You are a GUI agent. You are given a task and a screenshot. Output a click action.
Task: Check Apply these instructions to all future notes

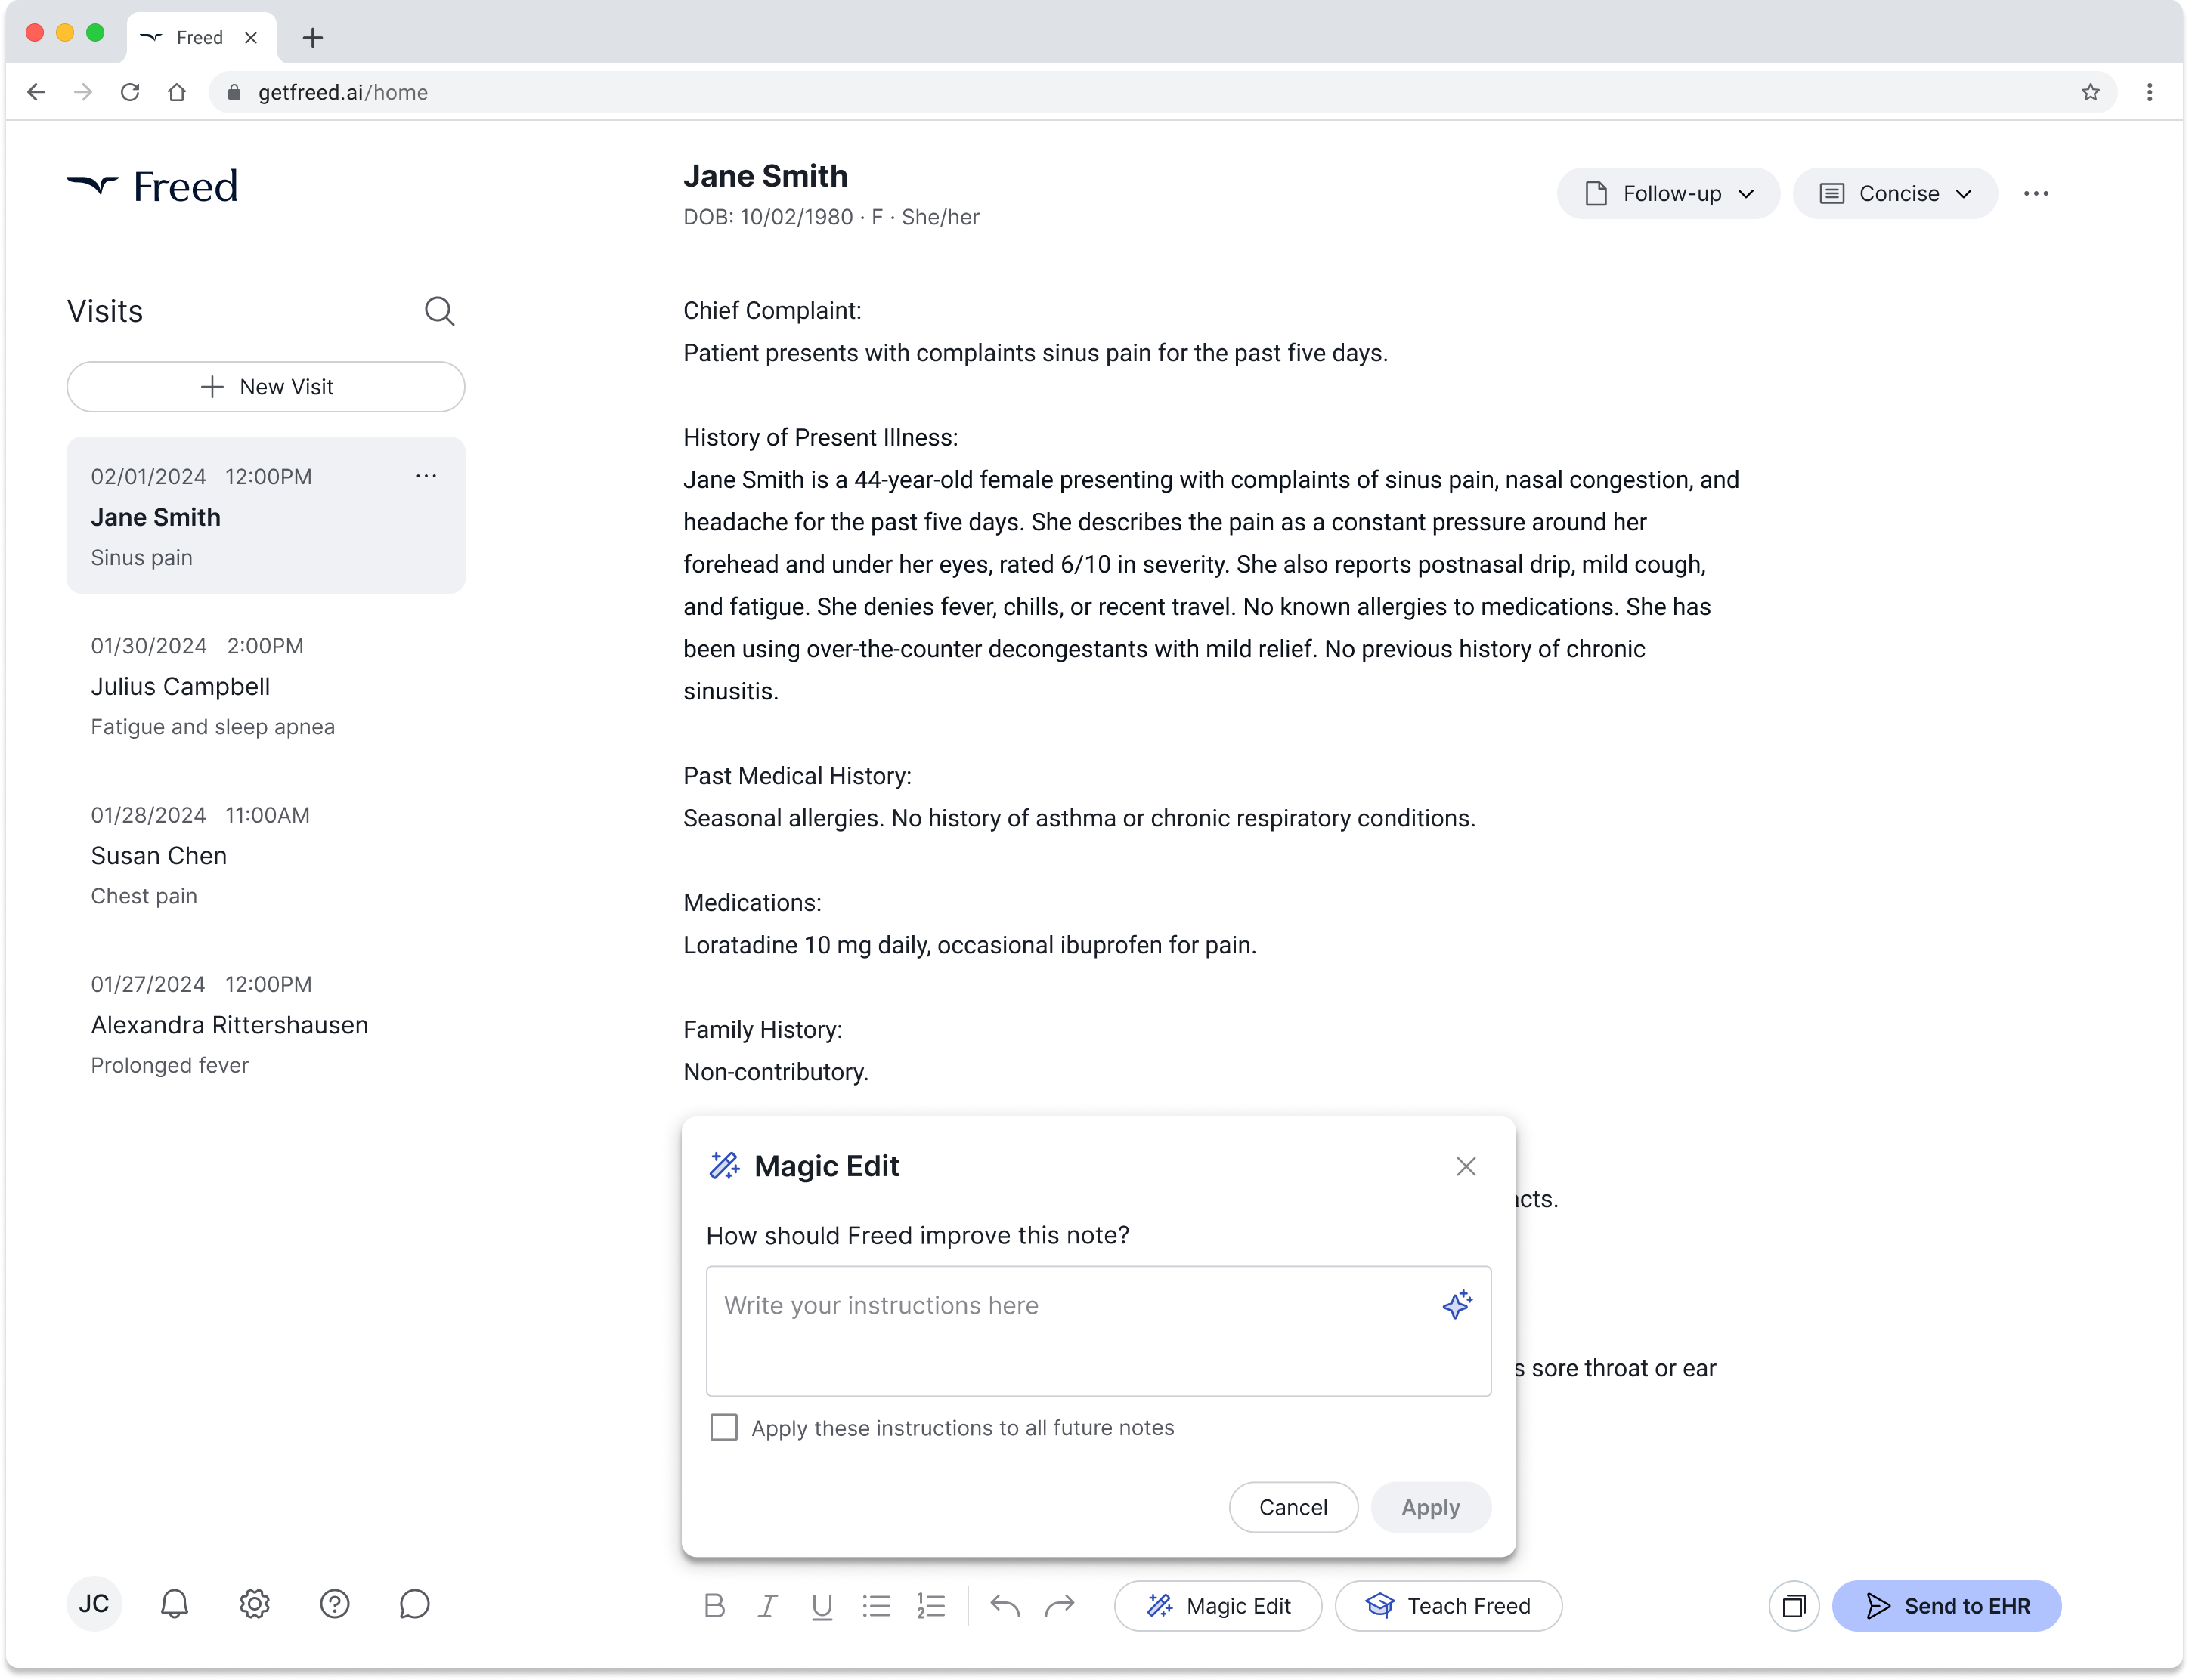click(723, 1427)
